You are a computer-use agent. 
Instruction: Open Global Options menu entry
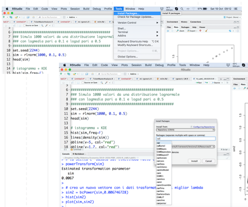(x=127, y=56)
